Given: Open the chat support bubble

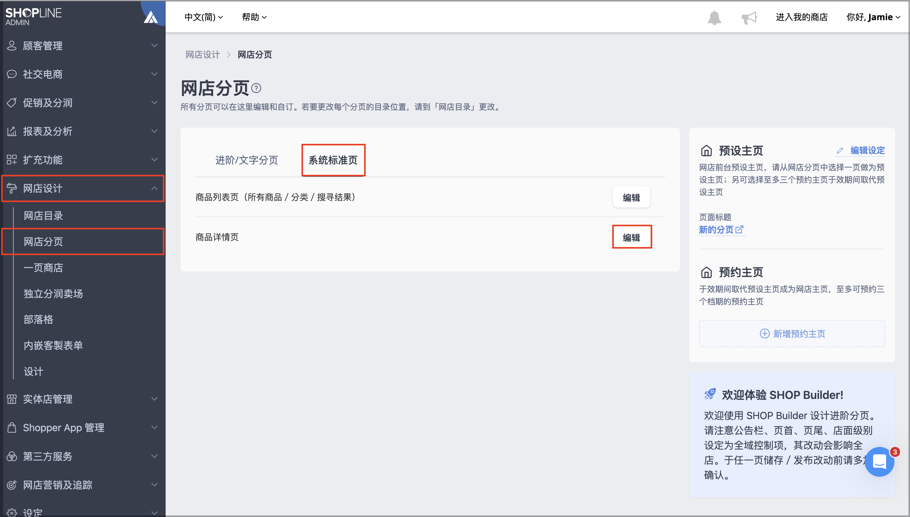Looking at the screenshot, I should (879, 461).
